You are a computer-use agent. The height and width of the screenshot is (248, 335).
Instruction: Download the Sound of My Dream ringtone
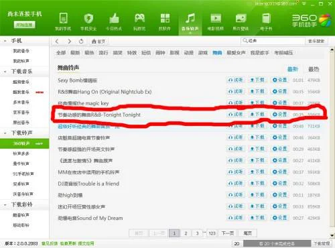[x=257, y=218]
